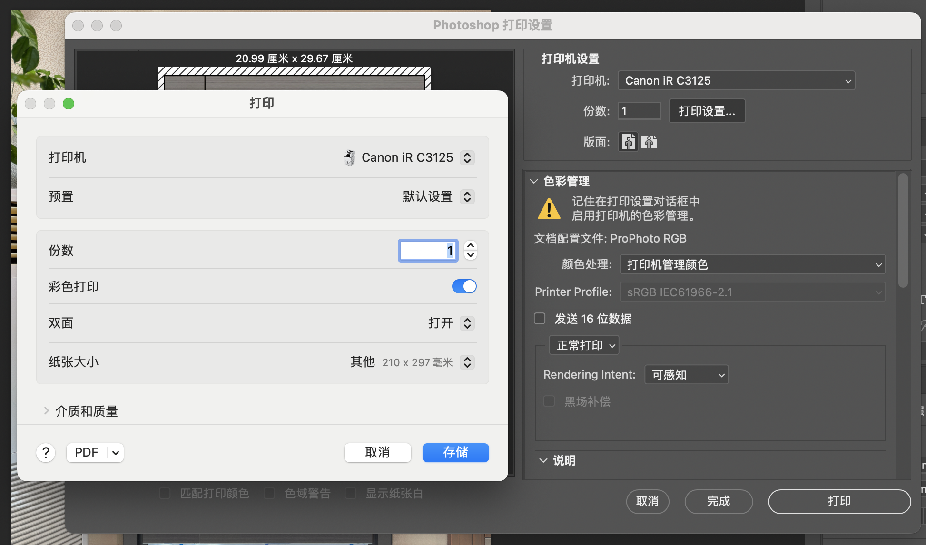Viewport: 926px width, 545px height.
Task: Decrease copies with stepper down arrow
Action: click(x=471, y=255)
